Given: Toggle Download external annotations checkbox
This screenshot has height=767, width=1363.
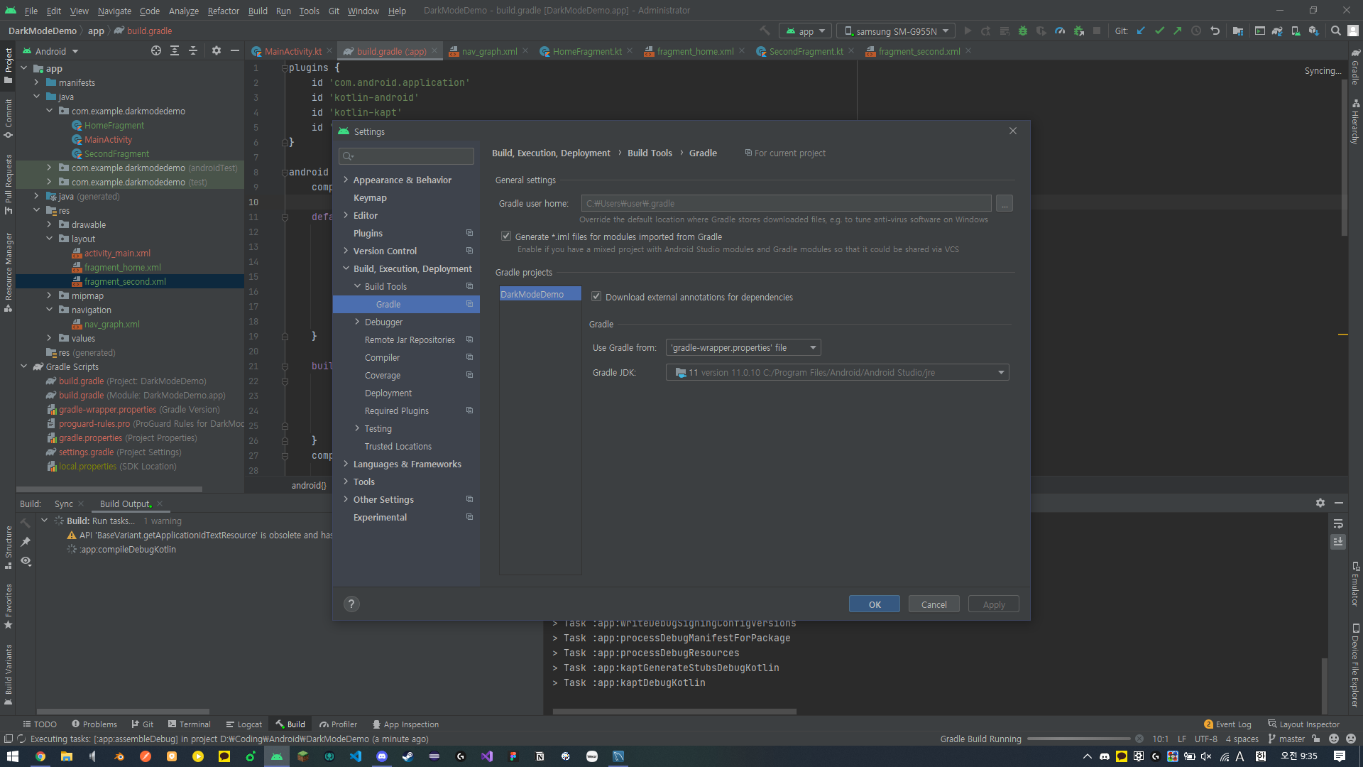Looking at the screenshot, I should pyautogui.click(x=596, y=297).
